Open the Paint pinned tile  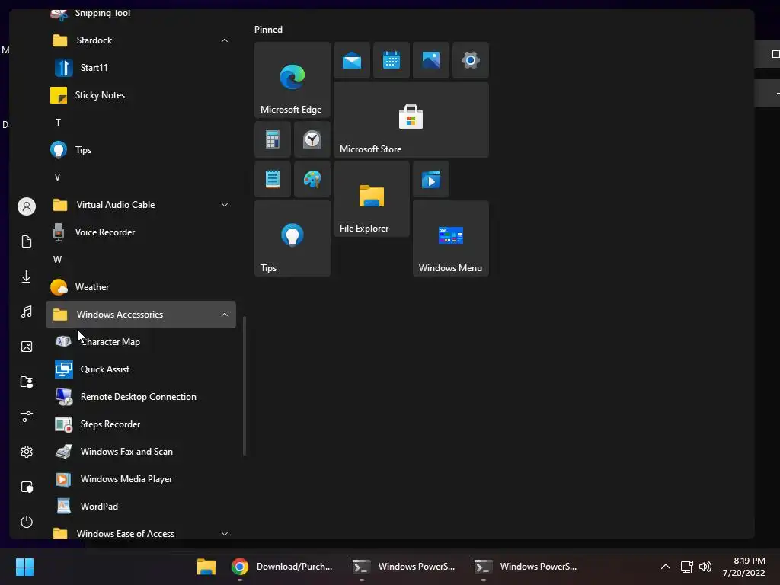click(x=312, y=179)
